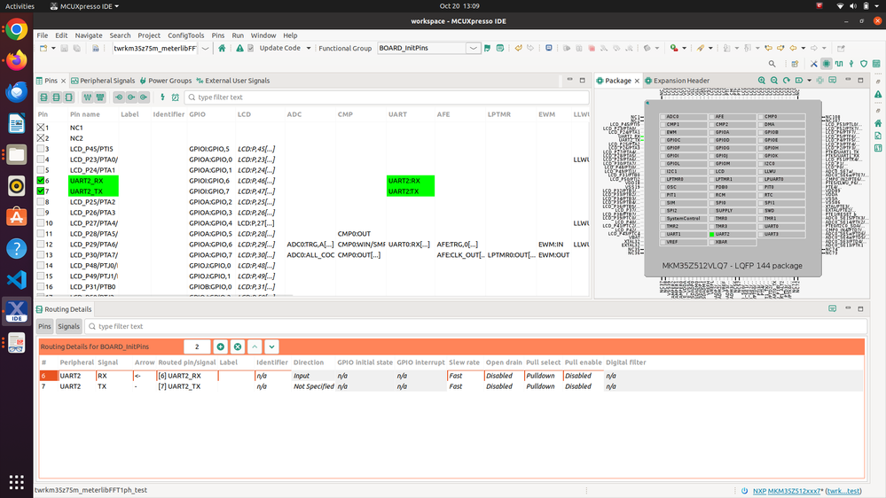Viewport: 886px width, 498px height.
Task: Open Firefox from the Ubuntu dock
Action: [x=16, y=60]
